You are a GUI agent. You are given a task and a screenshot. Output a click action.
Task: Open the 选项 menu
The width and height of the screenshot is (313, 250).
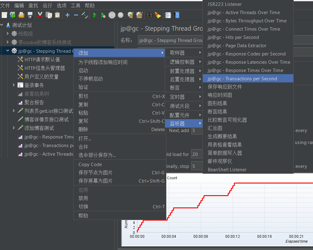point(61,6)
